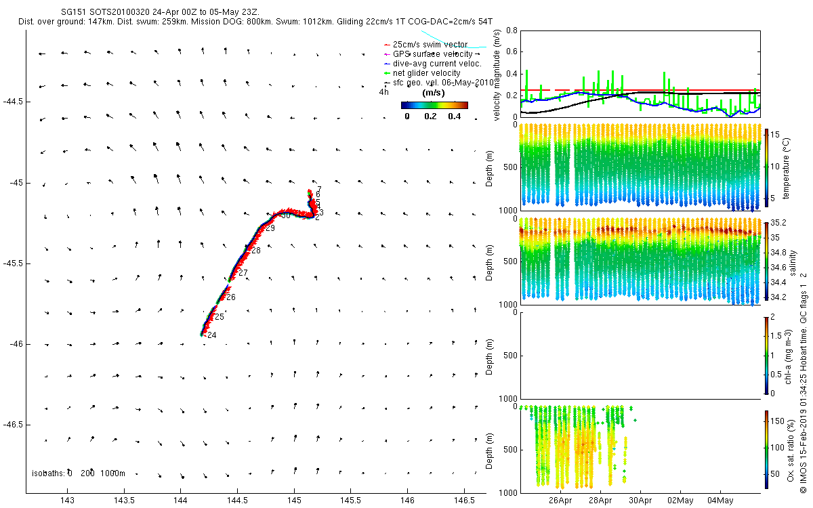Screen dimensions: 813x508
Task: Click longitude tick '144.5' on the map axis
Action: [x=237, y=500]
